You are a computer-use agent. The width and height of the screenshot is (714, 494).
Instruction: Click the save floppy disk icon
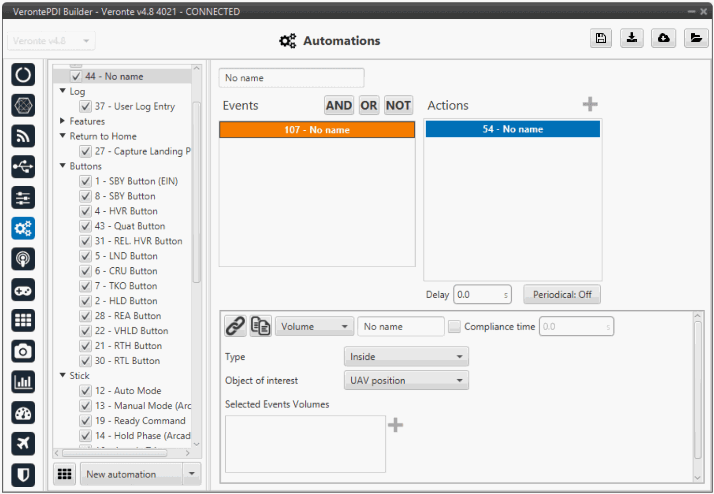tap(601, 38)
